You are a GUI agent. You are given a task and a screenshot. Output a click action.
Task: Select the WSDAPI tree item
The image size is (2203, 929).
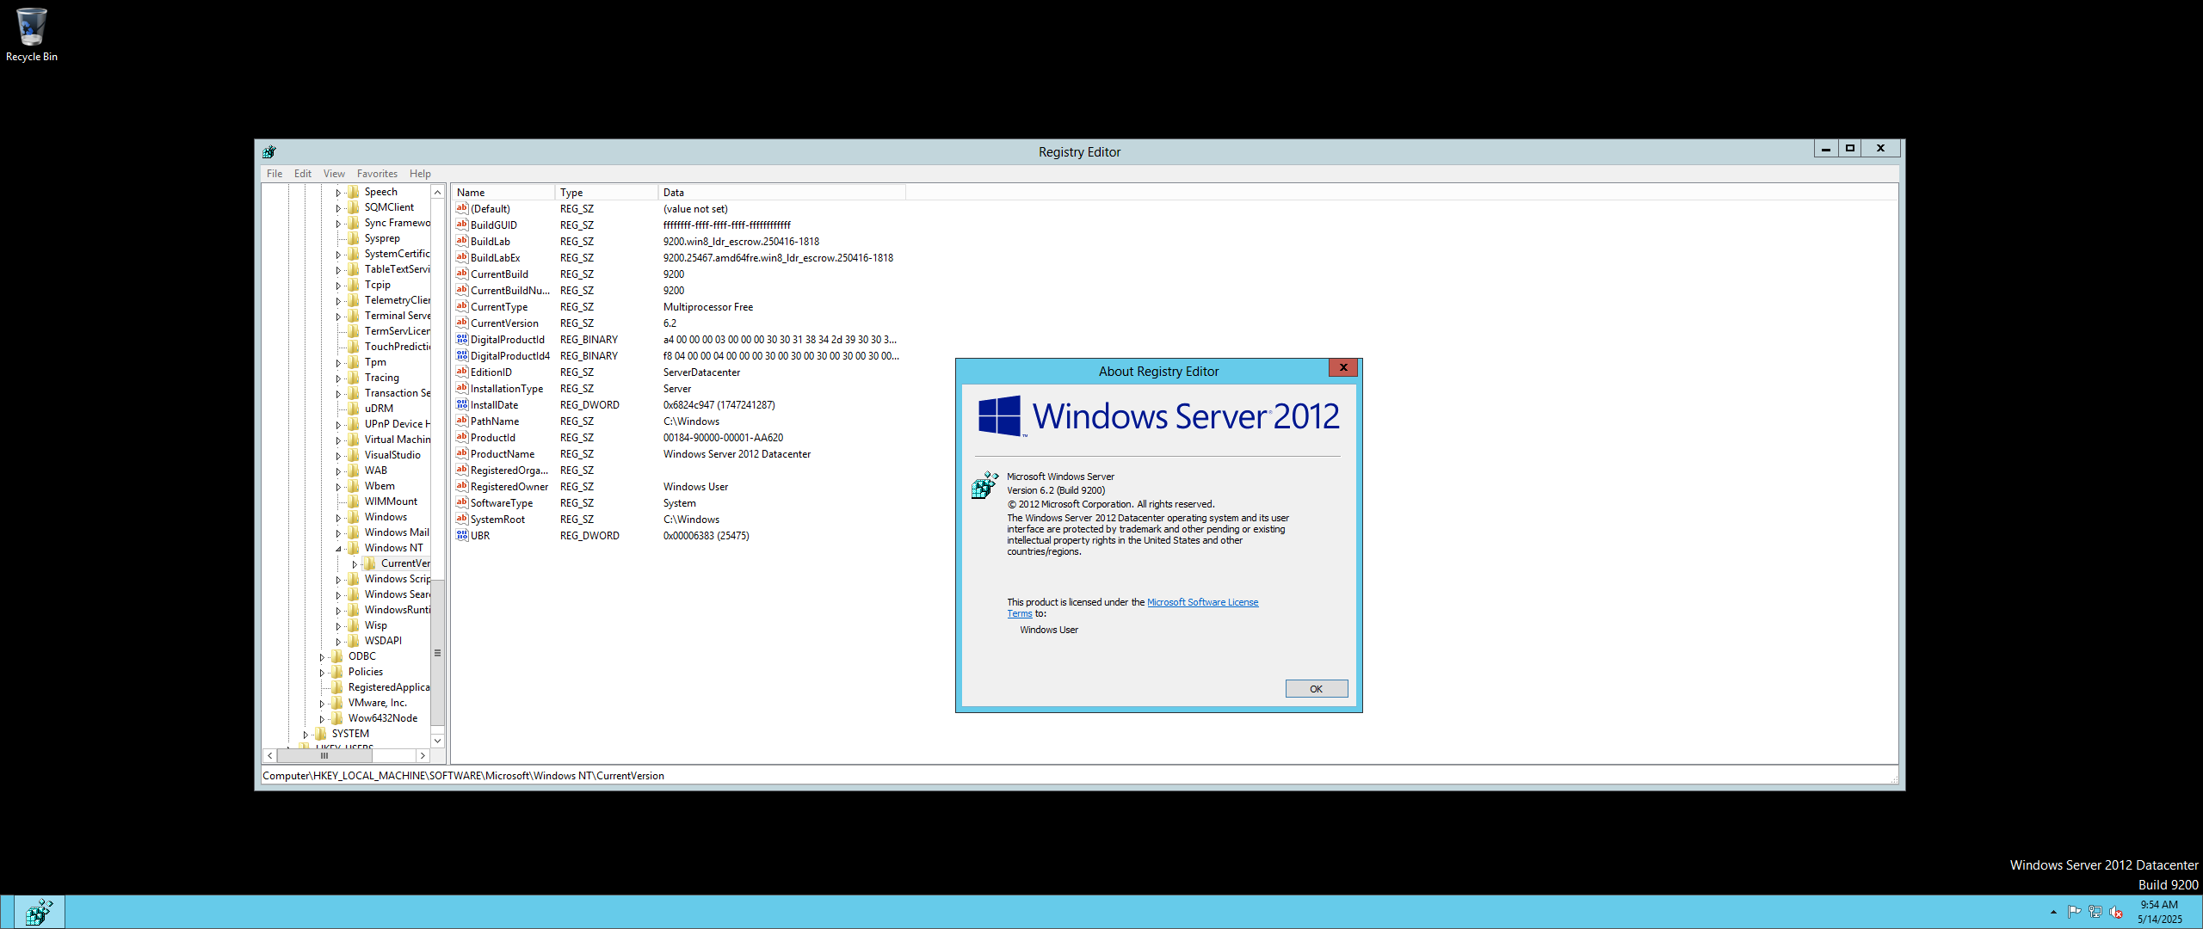383,641
